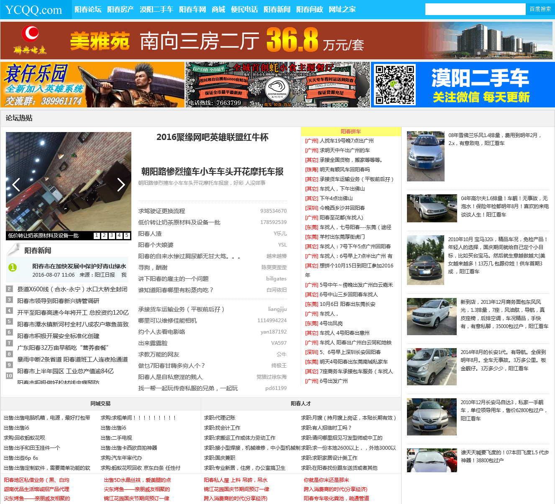The width and height of the screenshot is (555, 504).
Task: Open listing 出售:出售电脑机箱，电源，最好打包带
Action: point(47,418)
